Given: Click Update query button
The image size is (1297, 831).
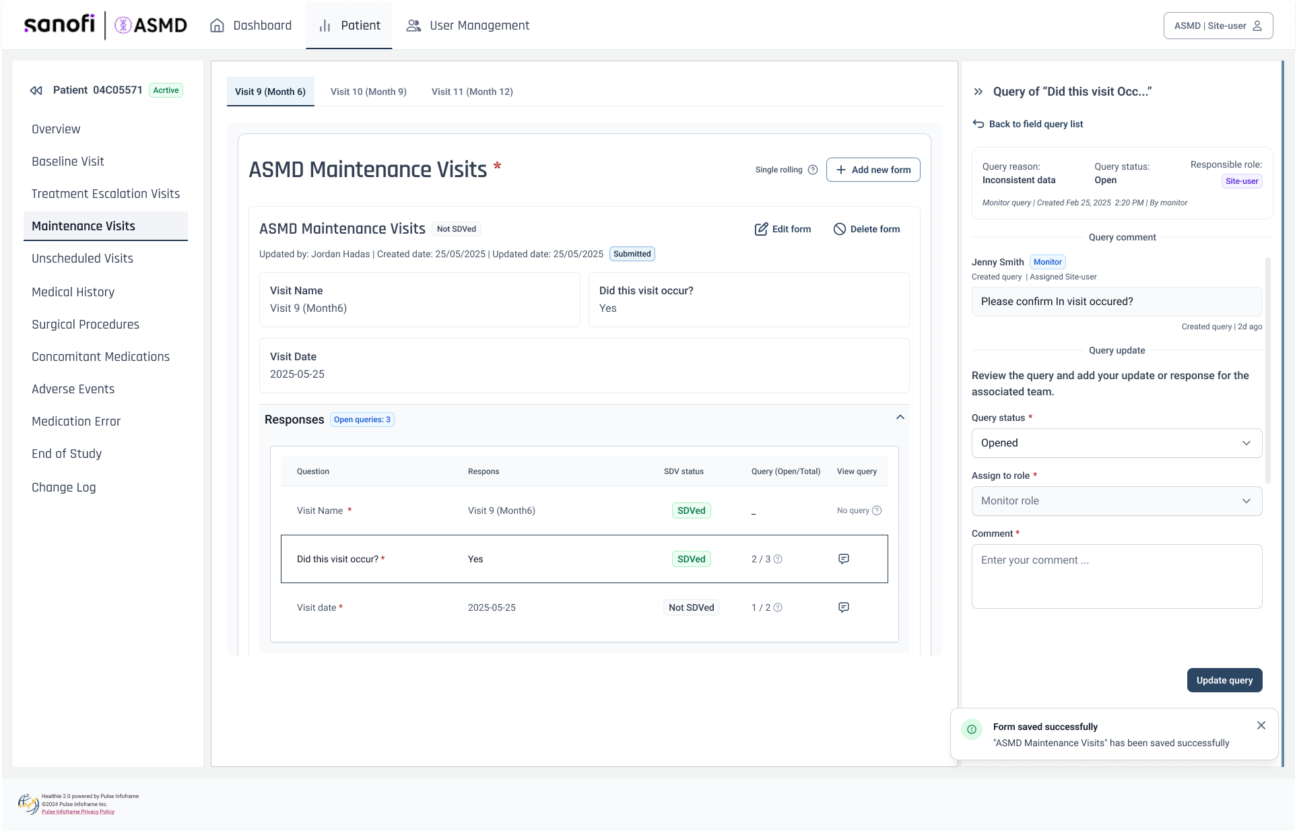Looking at the screenshot, I should tap(1224, 680).
